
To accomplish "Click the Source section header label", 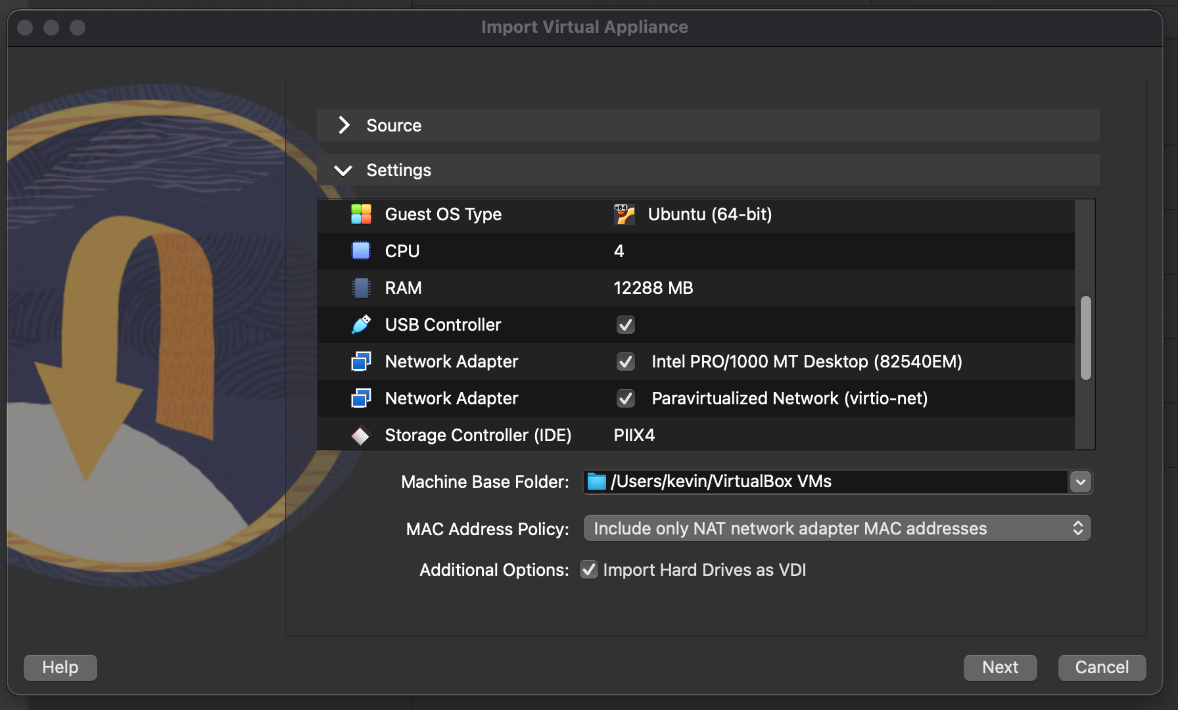I will click(x=394, y=125).
